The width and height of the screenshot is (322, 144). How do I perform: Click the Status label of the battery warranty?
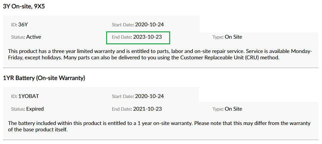[x=18, y=109]
